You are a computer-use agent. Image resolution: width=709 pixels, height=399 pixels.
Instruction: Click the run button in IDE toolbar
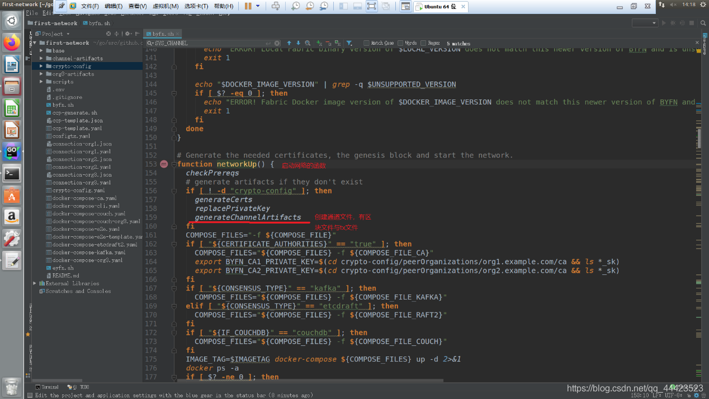[664, 23]
